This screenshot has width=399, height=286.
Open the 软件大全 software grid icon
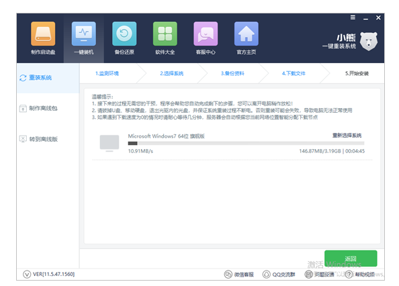165,34
